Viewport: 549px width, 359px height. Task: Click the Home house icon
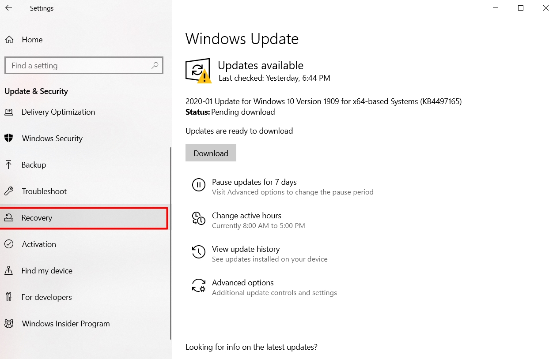9,40
